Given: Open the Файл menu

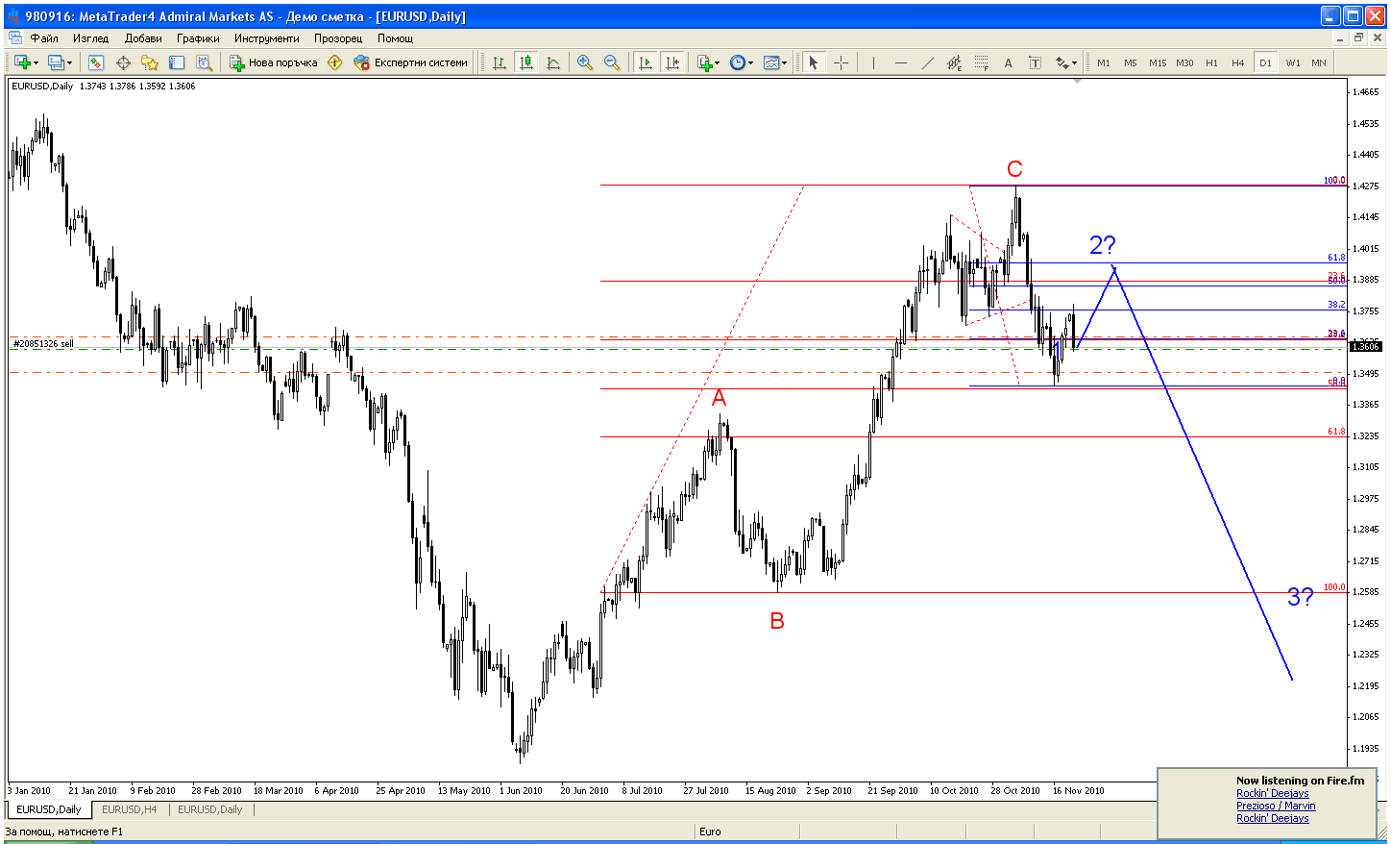Looking at the screenshot, I should point(44,38).
